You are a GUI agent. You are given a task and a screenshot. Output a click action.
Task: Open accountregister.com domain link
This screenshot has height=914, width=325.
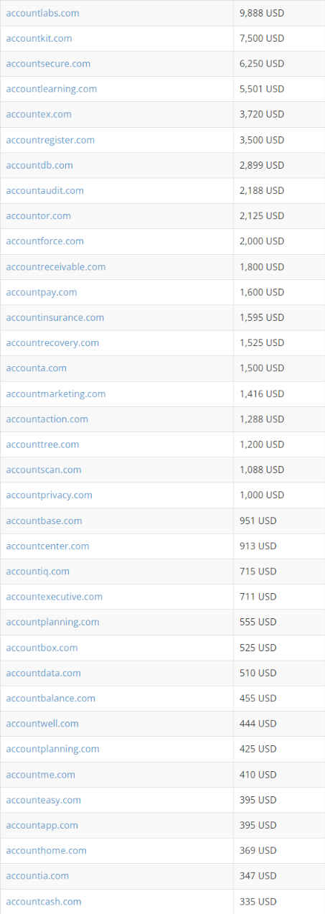(50, 139)
